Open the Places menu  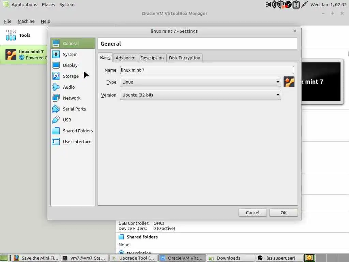coord(48,4)
